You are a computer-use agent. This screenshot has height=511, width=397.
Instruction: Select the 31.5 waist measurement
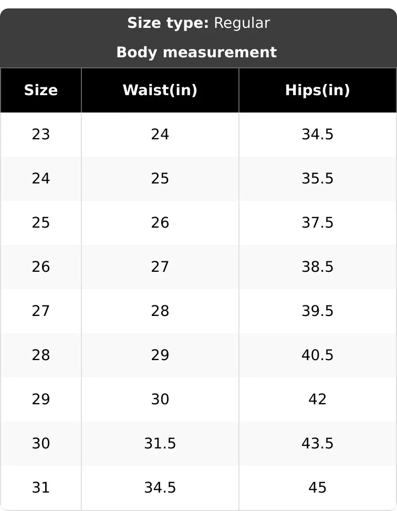coord(160,444)
